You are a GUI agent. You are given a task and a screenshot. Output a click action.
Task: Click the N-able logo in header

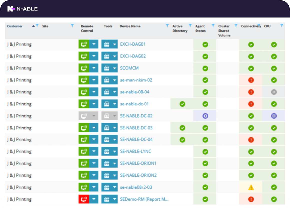tap(22, 9)
